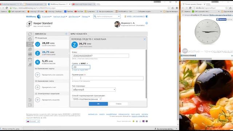
Task: Switch to the WebMoney Кошелек browser tab
Action: pos(59,4)
